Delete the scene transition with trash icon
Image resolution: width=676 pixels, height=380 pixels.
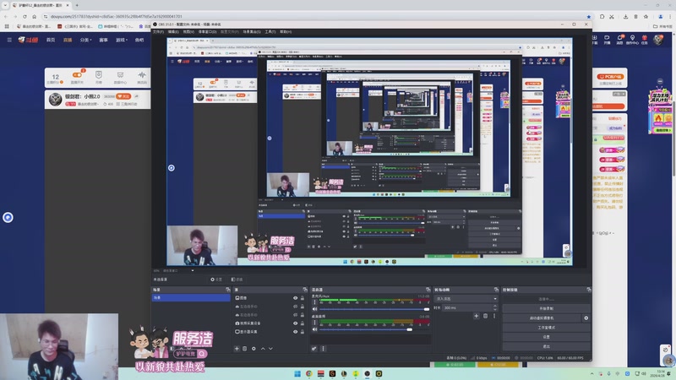click(x=485, y=316)
